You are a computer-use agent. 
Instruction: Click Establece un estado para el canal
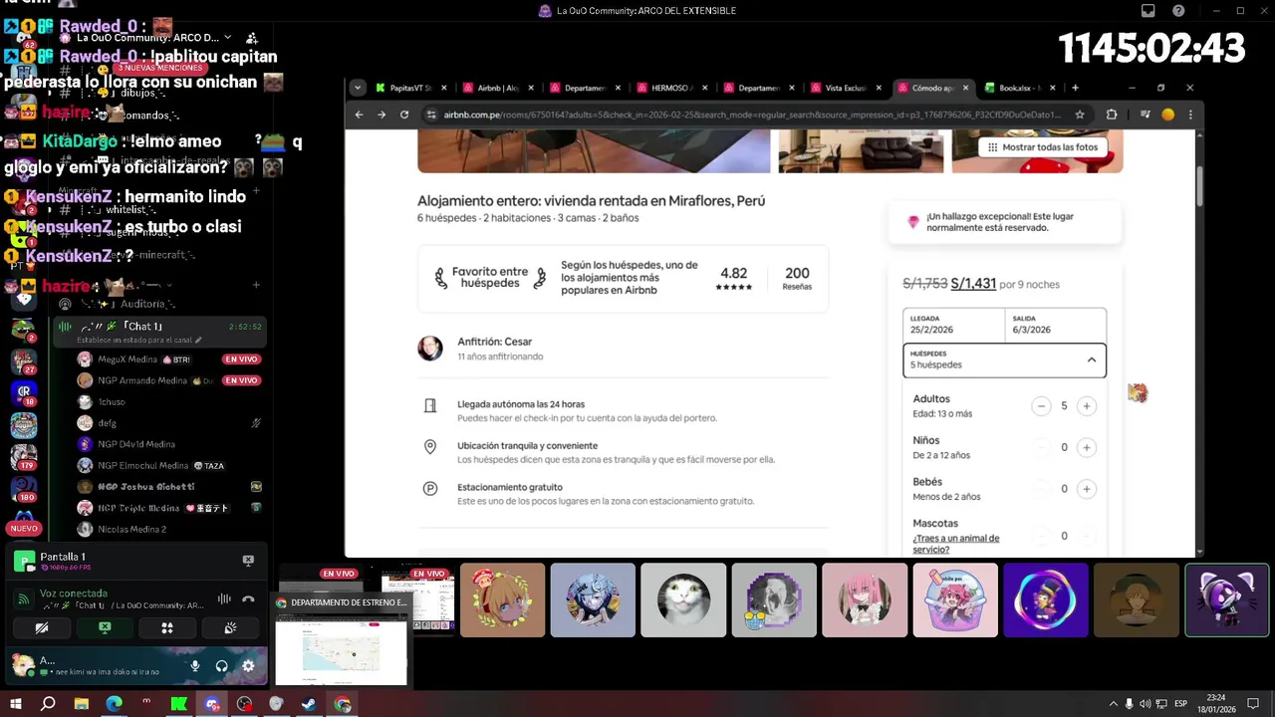(x=139, y=341)
